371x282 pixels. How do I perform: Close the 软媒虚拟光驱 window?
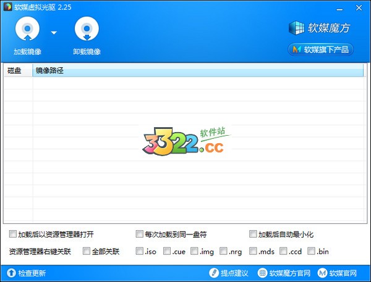[359, 8]
